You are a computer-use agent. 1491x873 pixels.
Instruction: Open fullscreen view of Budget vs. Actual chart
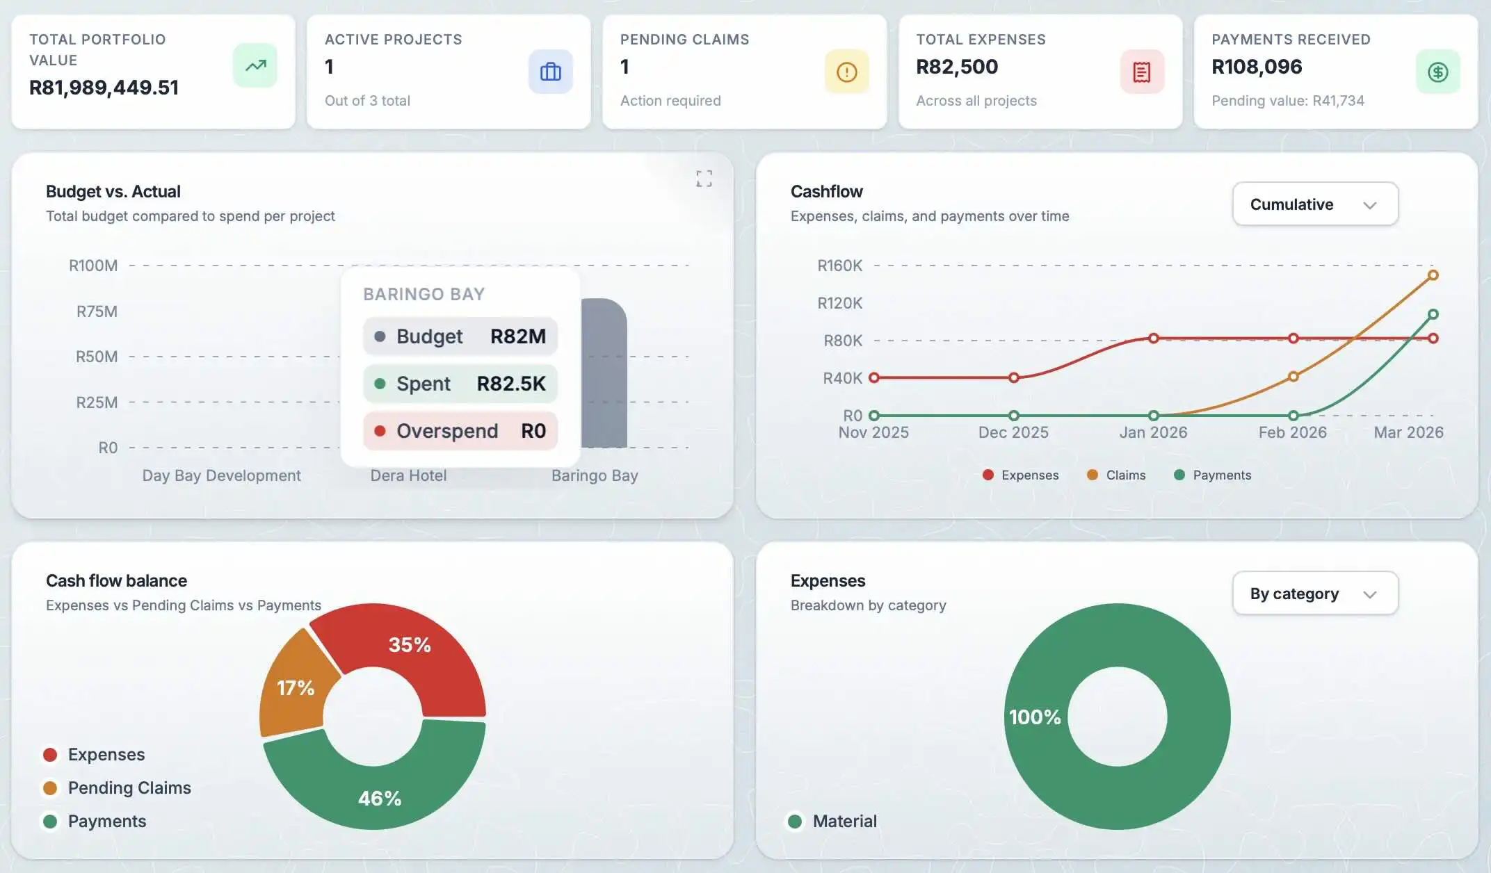(704, 178)
